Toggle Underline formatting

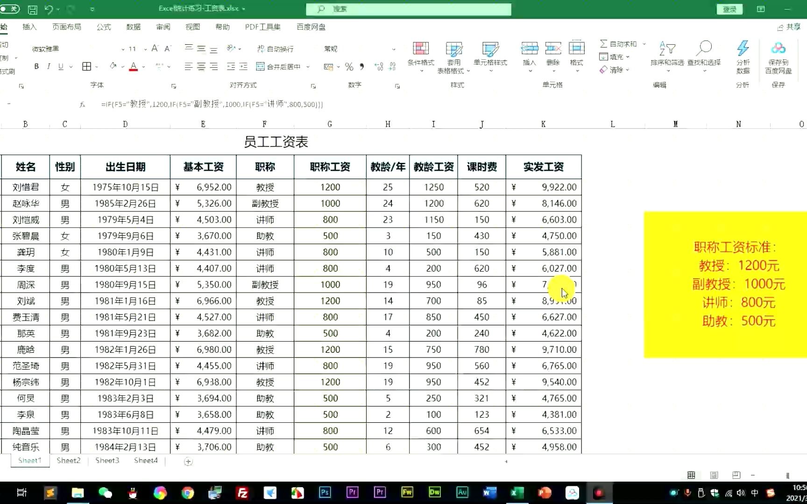coord(61,67)
